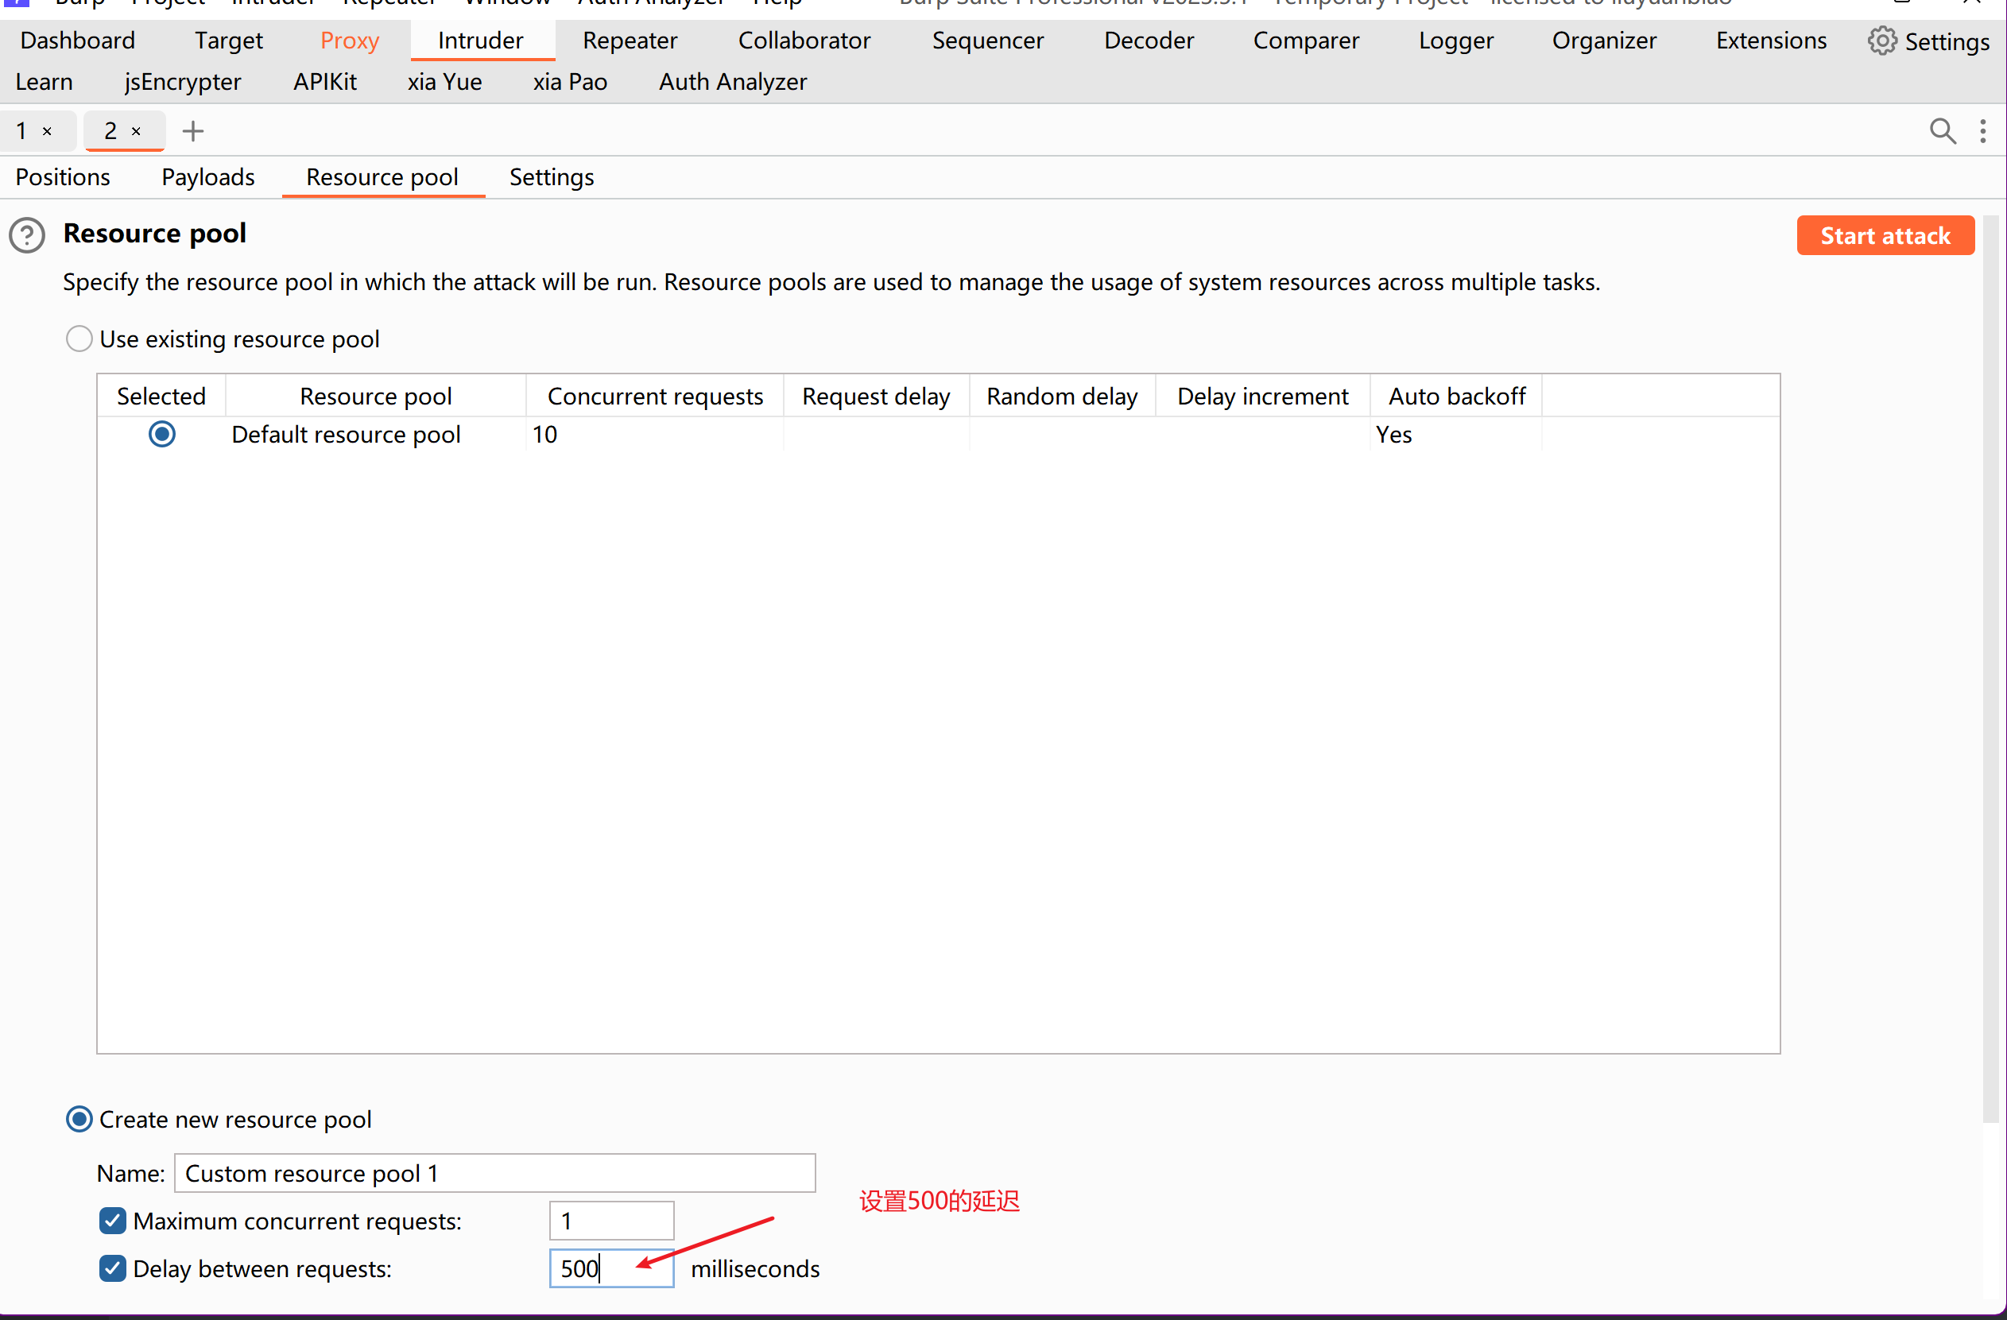The image size is (2007, 1320).
Task: Select 'Use existing resource pool' radio button
Action: (x=79, y=339)
